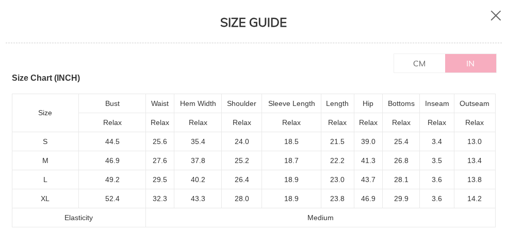Viewport: 506px width, 233px height.
Task: Close the Size Guide dialog
Action: 496,15
